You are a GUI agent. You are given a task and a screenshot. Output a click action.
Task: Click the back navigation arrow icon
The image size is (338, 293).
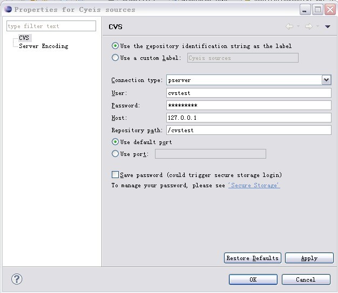click(289, 26)
